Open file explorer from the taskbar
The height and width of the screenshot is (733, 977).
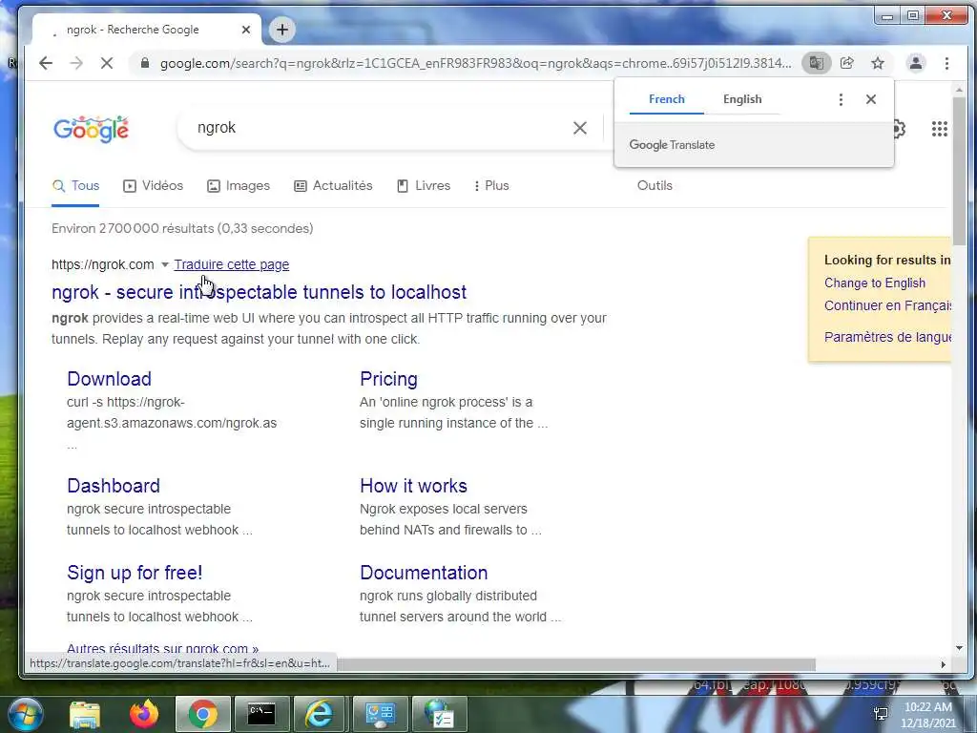tap(85, 714)
